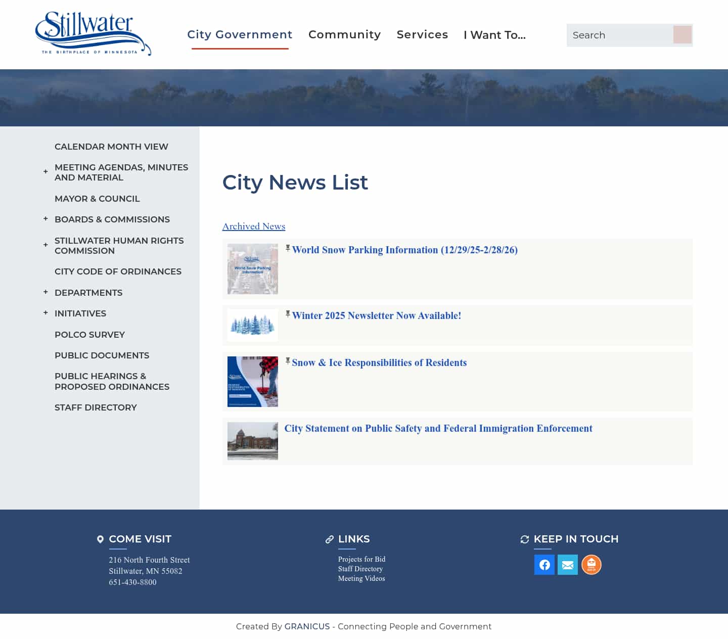
Task: Open the I Want To... menu
Action: 494,34
